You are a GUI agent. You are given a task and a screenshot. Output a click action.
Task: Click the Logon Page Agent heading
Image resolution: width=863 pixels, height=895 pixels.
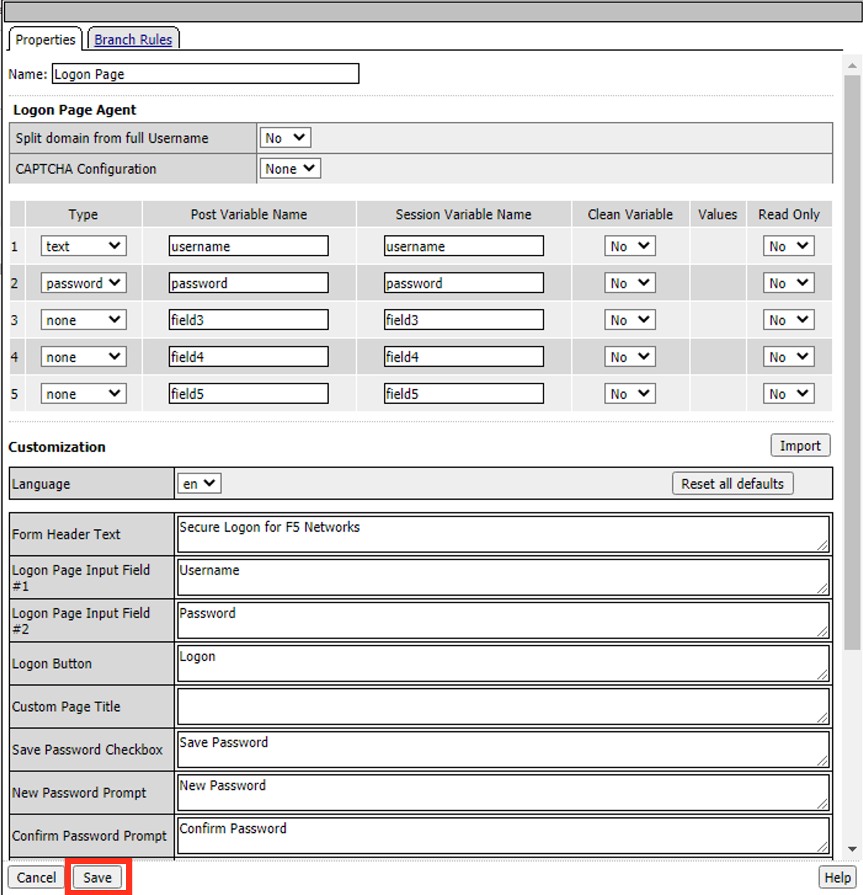tap(74, 110)
